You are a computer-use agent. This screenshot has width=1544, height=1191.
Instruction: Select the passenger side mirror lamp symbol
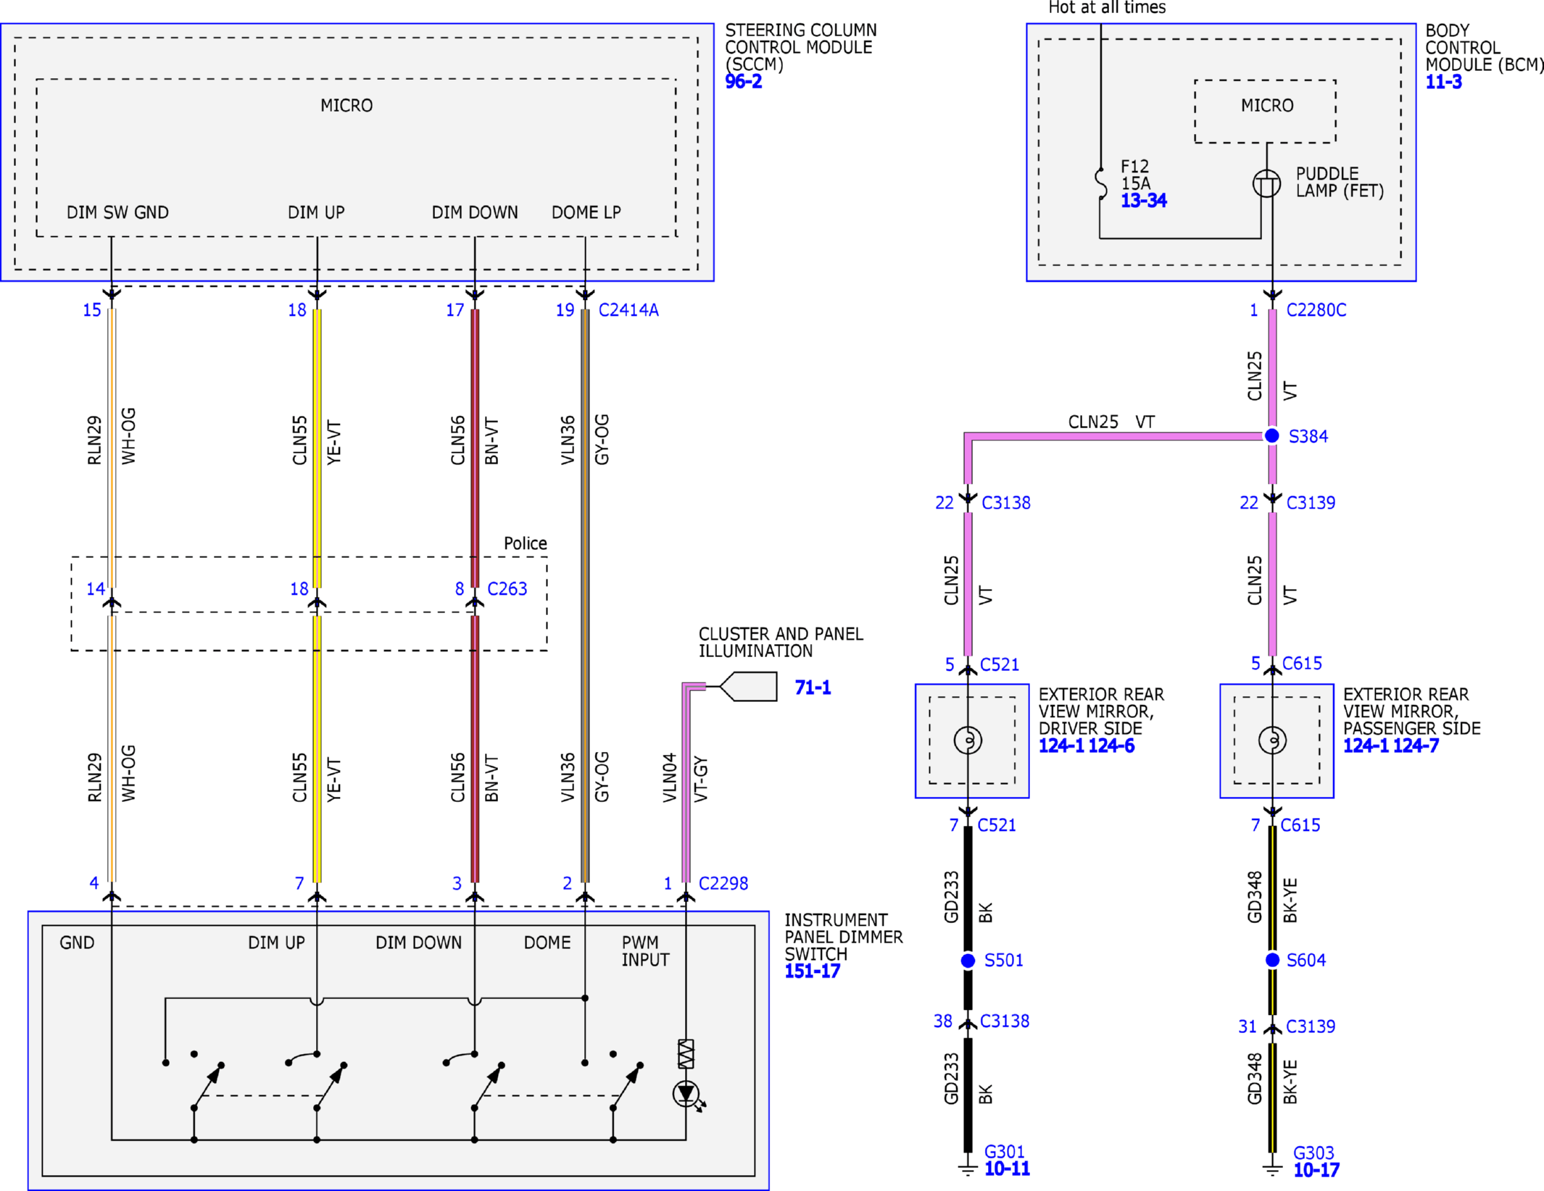pos(1272,740)
